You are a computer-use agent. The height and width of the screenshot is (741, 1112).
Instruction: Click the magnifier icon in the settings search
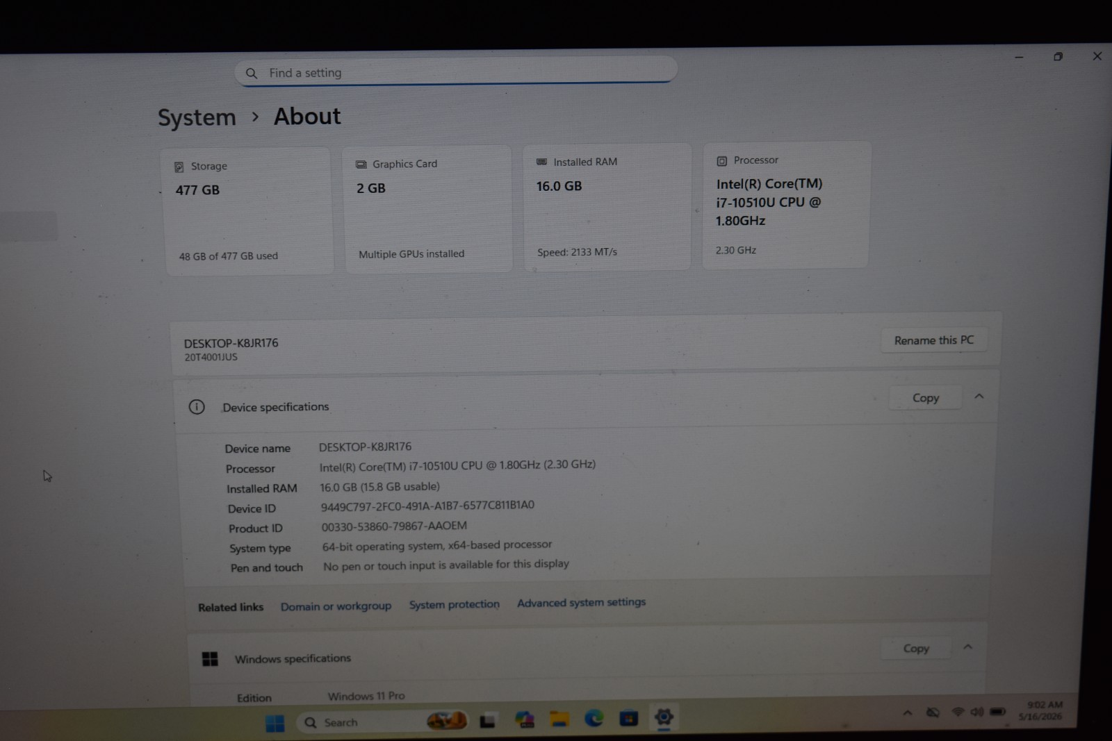[252, 73]
